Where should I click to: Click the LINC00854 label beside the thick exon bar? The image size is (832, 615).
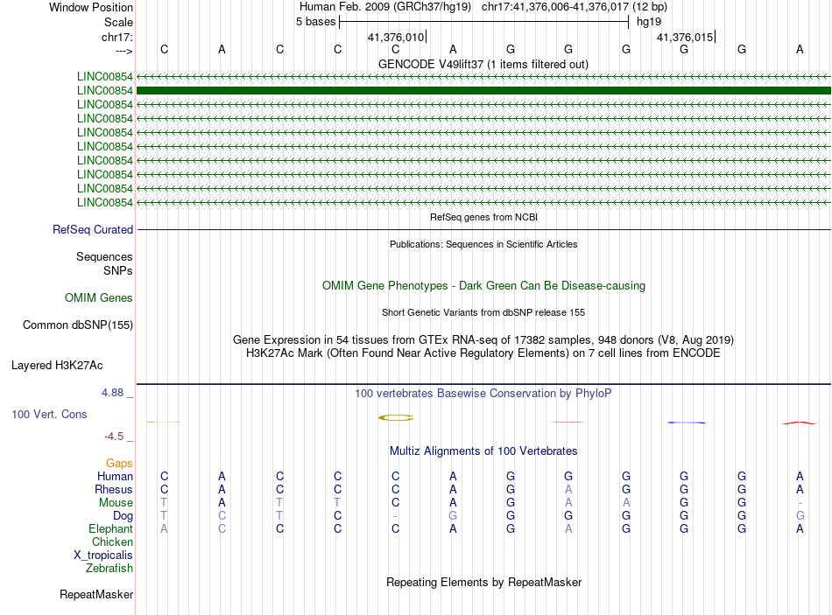pyautogui.click(x=104, y=91)
